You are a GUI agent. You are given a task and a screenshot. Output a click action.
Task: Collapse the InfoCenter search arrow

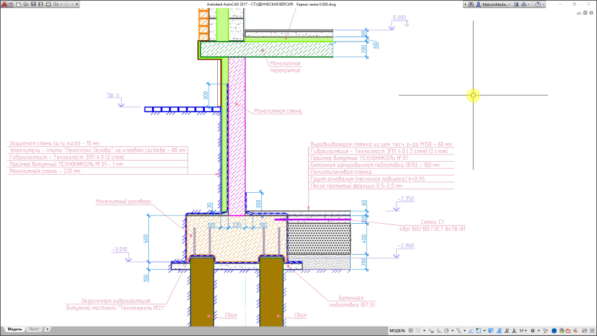tap(465, 4)
